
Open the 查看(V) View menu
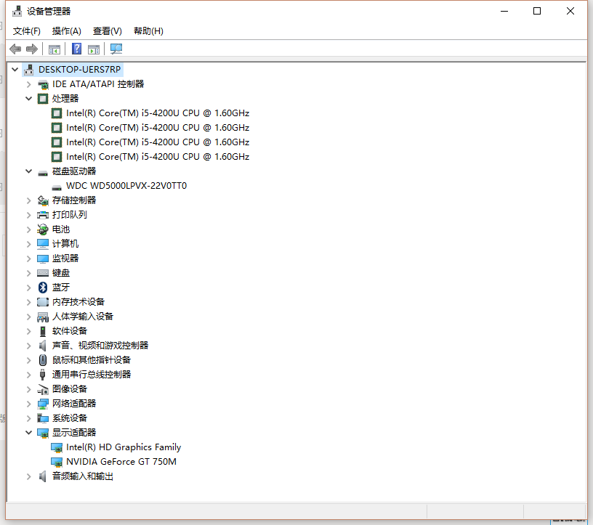click(107, 31)
